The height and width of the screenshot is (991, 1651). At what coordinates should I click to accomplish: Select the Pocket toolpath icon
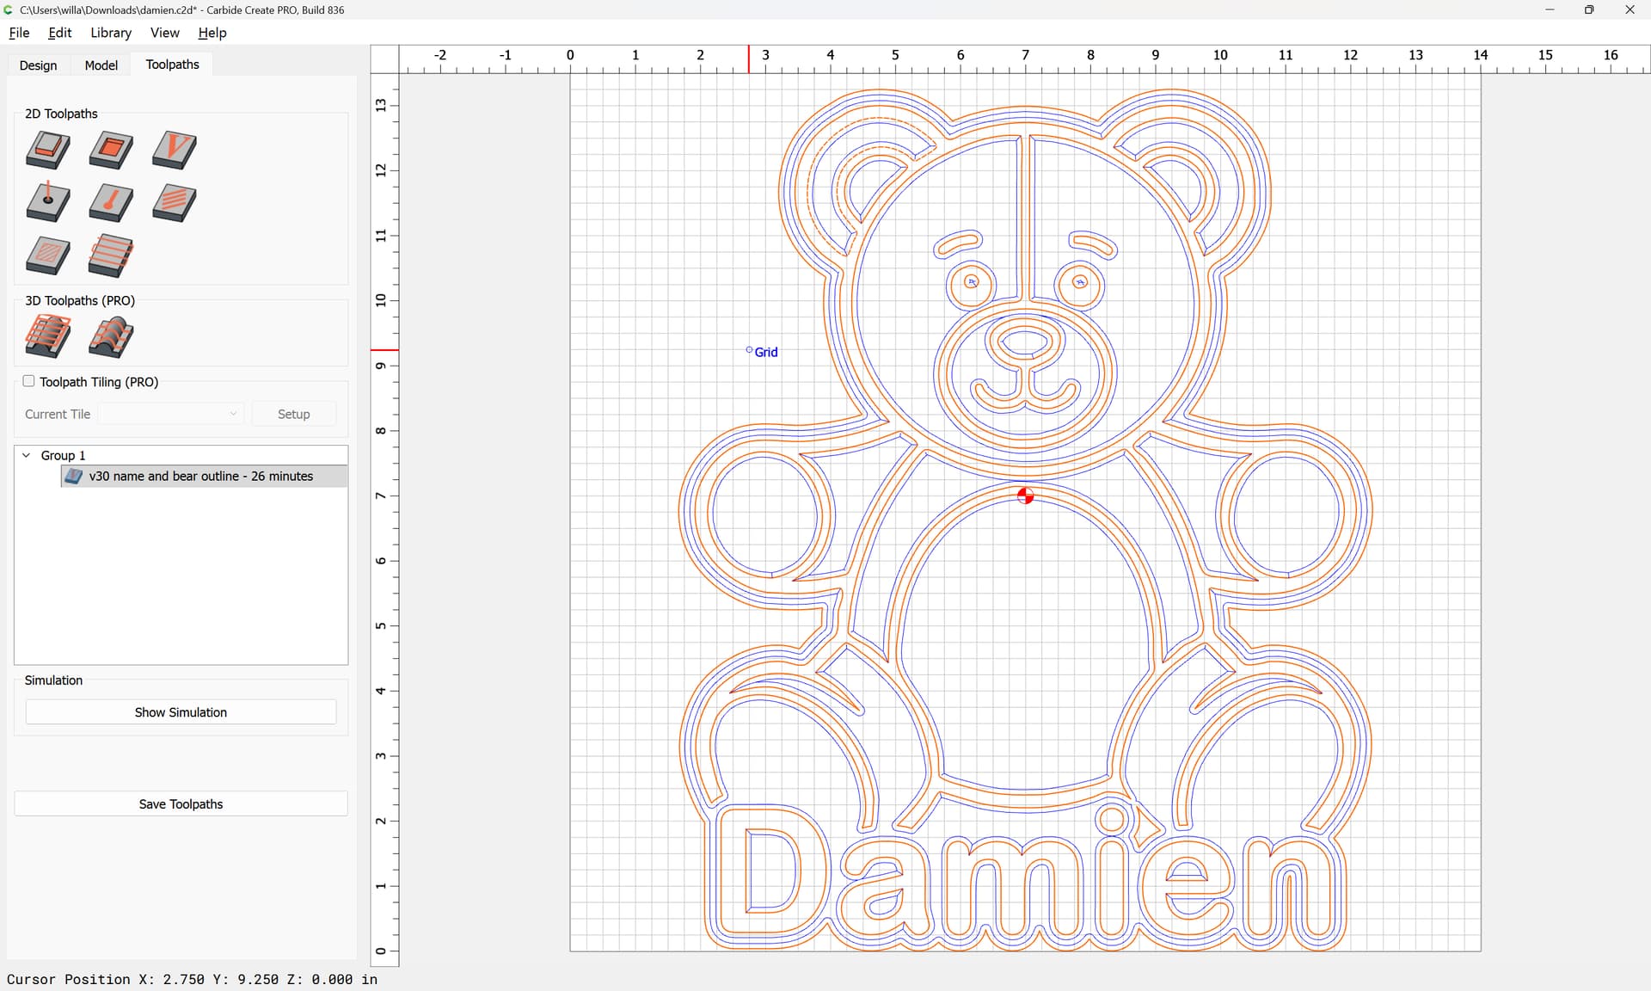111,150
